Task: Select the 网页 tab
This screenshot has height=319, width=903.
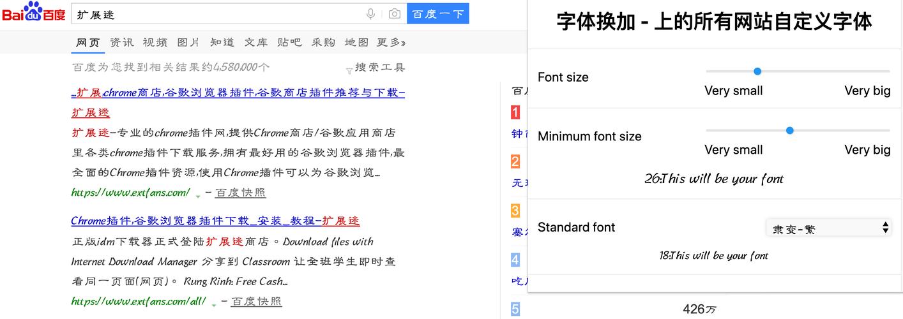Action: pyautogui.click(x=88, y=42)
